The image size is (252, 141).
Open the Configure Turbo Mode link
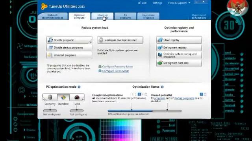point(115,71)
